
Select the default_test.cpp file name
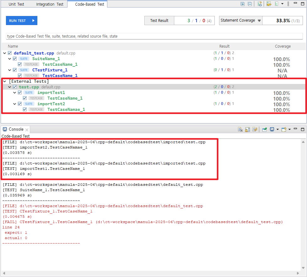click(x=34, y=53)
